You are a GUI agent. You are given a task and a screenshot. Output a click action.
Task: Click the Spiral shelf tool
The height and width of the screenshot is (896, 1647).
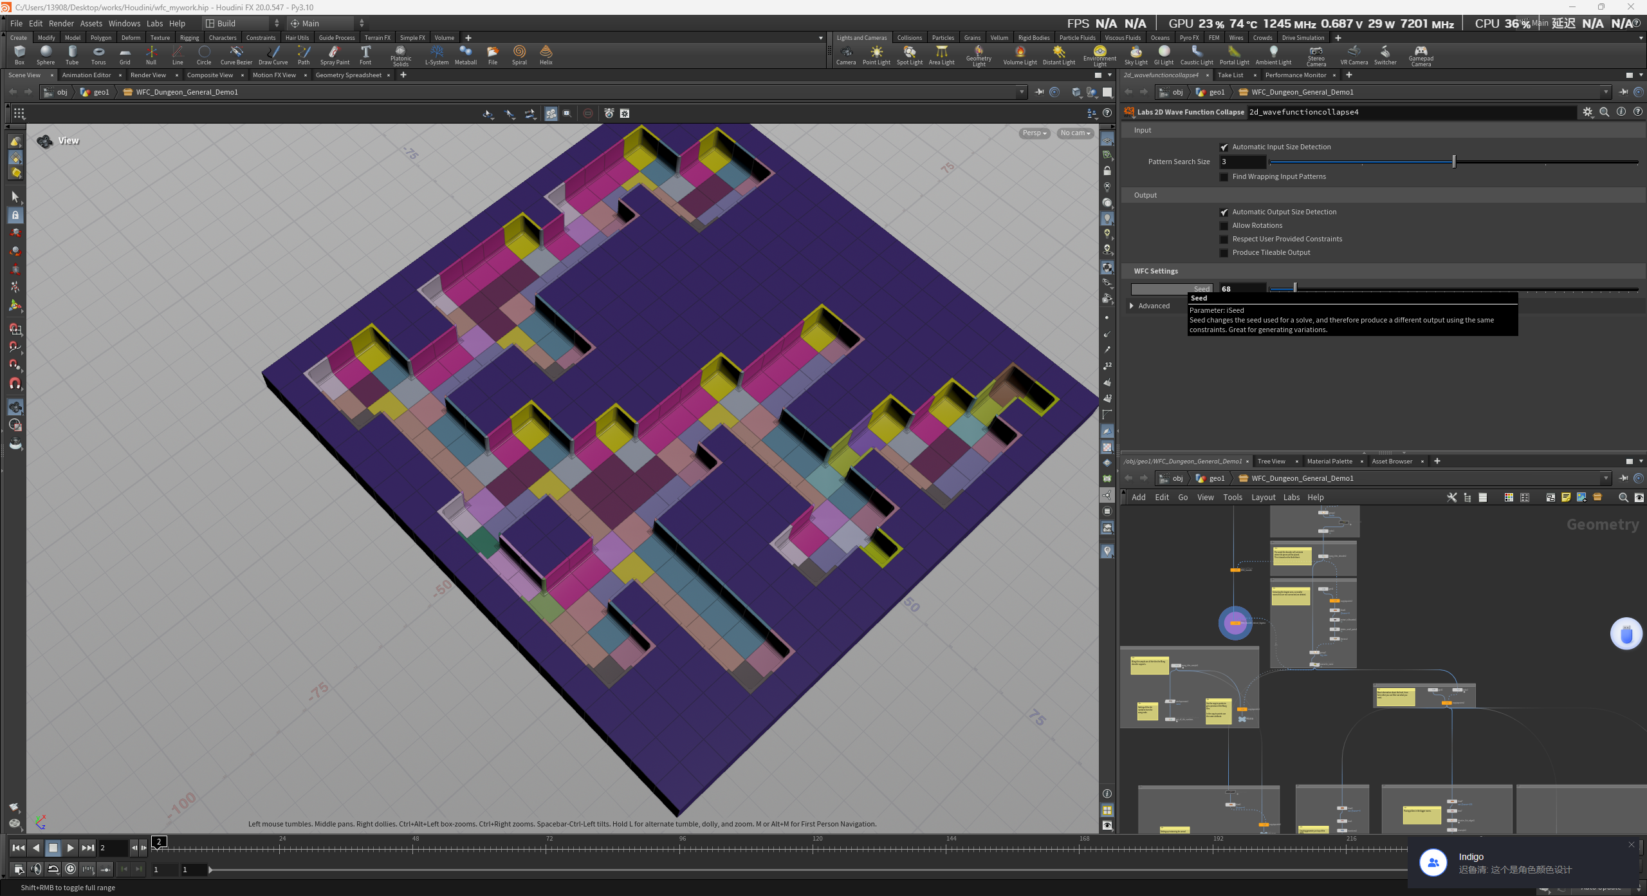[x=519, y=54]
